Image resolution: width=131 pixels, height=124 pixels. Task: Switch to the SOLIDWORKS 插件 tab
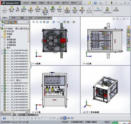click(43, 18)
